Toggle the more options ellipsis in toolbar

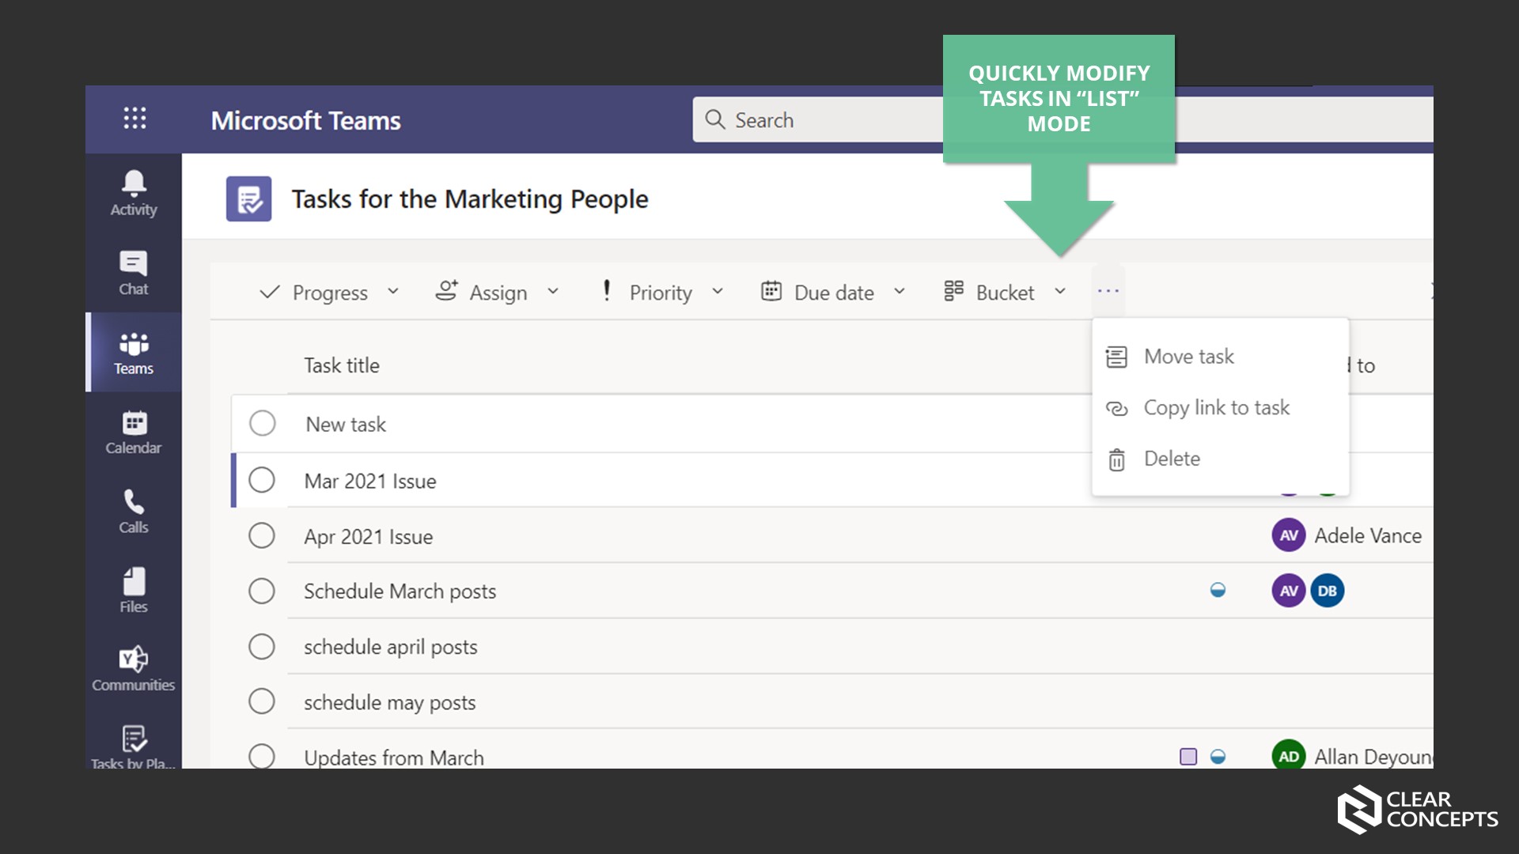pos(1108,291)
